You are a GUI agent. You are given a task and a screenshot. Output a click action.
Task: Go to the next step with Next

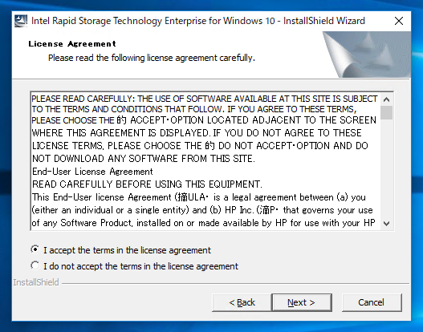(302, 302)
